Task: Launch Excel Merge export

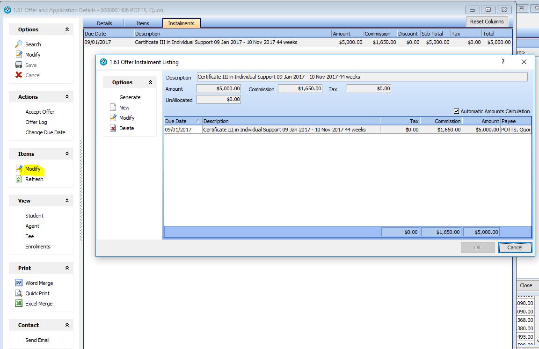Action: click(19, 304)
